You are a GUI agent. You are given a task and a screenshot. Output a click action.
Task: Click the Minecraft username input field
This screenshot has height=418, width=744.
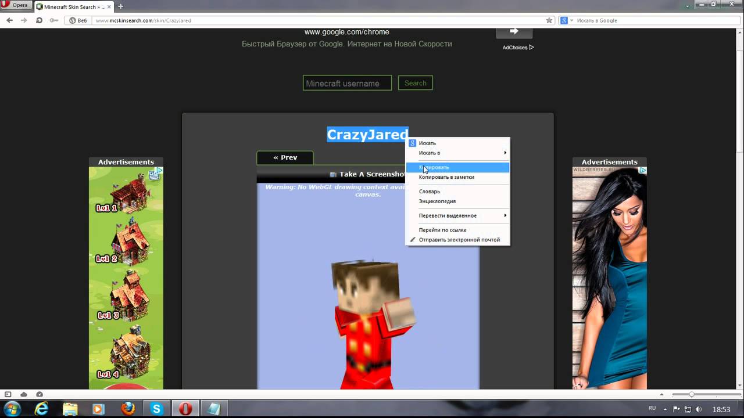(x=347, y=83)
